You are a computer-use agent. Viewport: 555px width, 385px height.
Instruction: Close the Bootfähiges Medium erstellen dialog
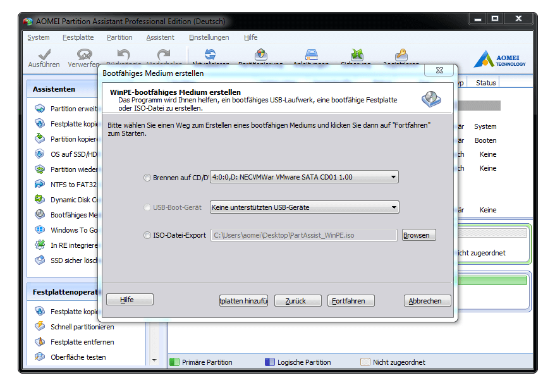tap(439, 70)
